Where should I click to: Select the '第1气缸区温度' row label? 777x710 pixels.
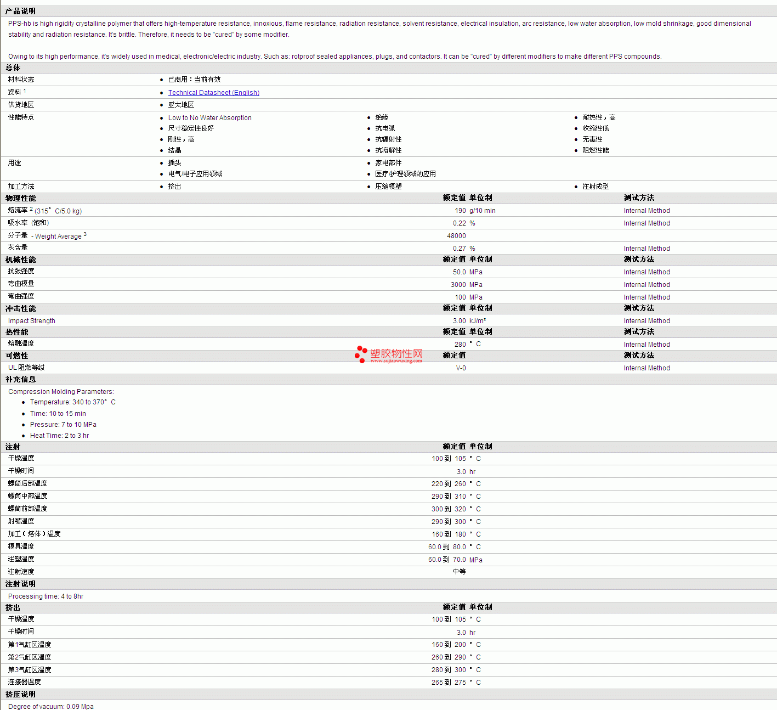point(30,645)
